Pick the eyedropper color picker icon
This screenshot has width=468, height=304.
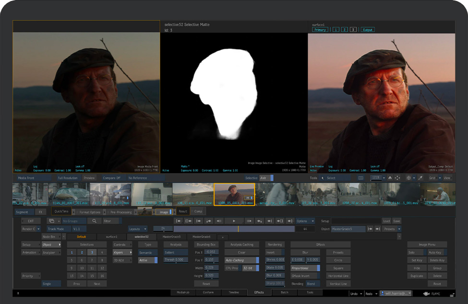coord(420,178)
